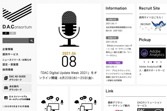Click the お知らせ tag dated 2021.05.20
Viewport: 167px width, 111px height.
[x=112, y=38]
